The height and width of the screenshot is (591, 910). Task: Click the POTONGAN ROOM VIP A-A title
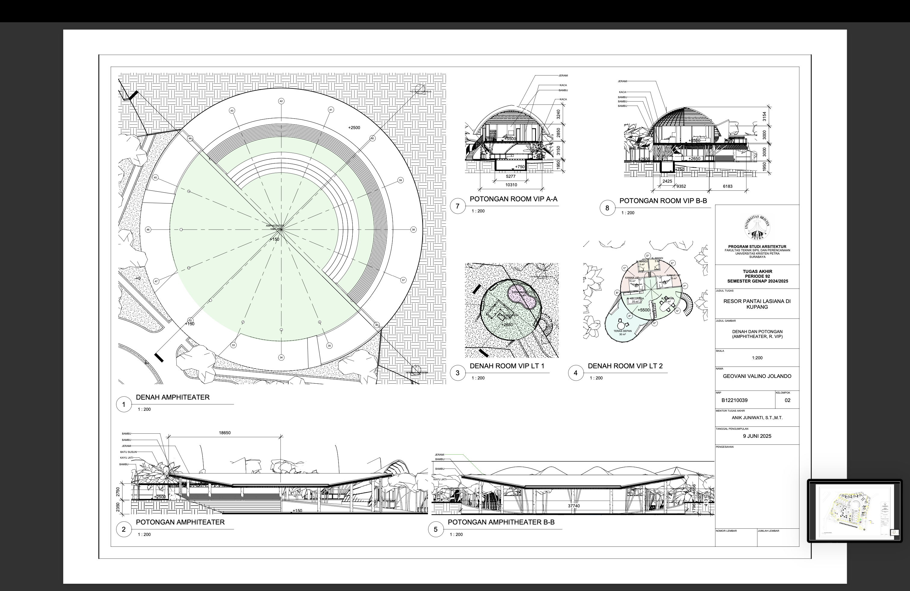coord(513,199)
